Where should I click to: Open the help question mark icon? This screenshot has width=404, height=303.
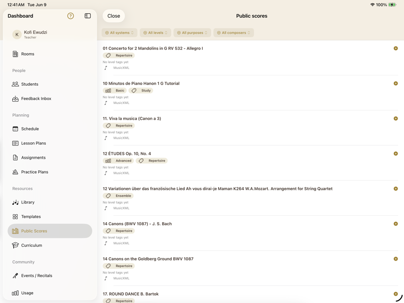70,16
